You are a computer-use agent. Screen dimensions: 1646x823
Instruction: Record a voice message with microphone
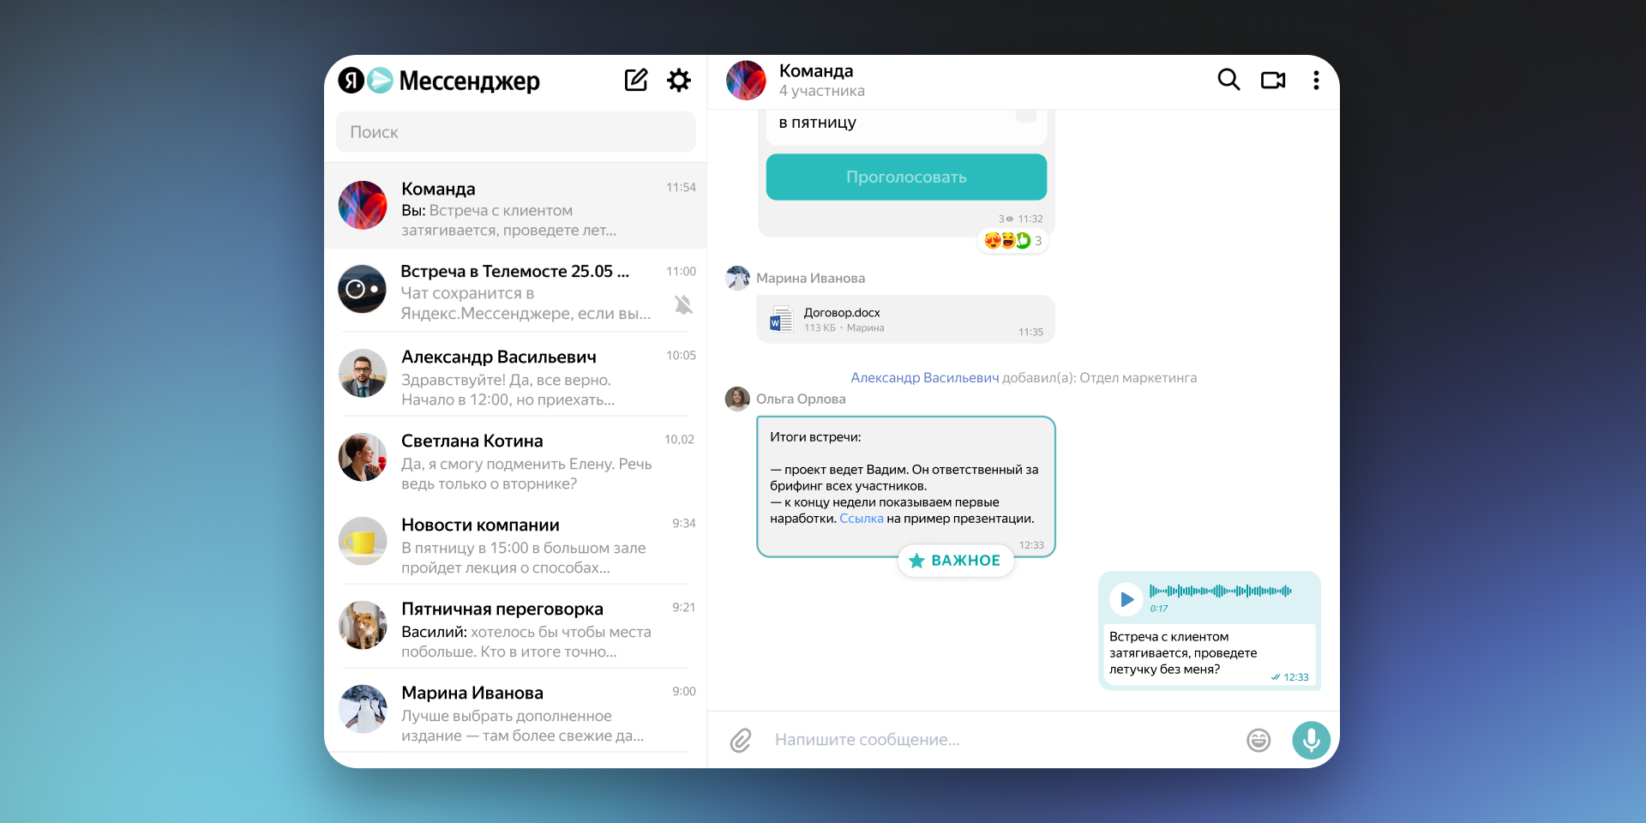point(1311,740)
